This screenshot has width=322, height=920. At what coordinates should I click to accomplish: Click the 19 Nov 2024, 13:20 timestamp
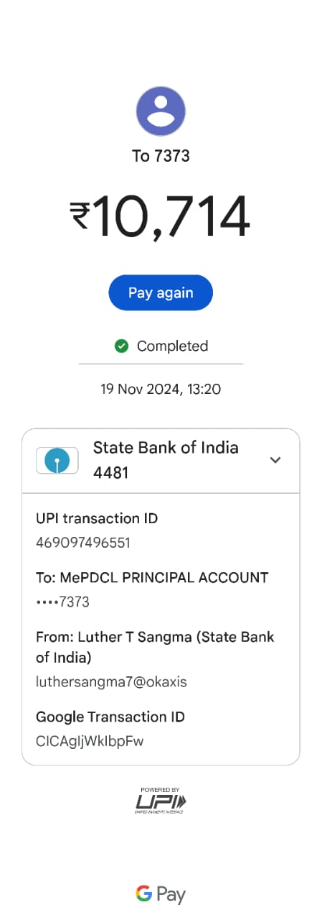[161, 390]
